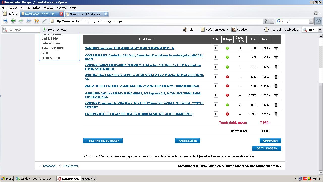This screenshot has height=182, width=323.
Task: Open the Widgets menu
Action: 48,8
